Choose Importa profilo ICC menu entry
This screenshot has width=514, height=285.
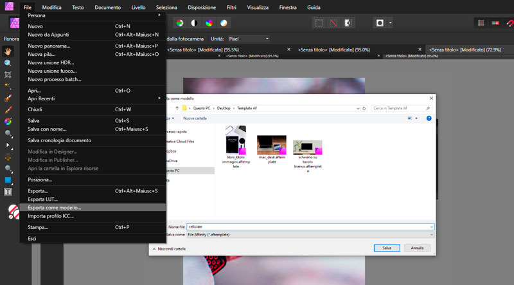(93, 216)
